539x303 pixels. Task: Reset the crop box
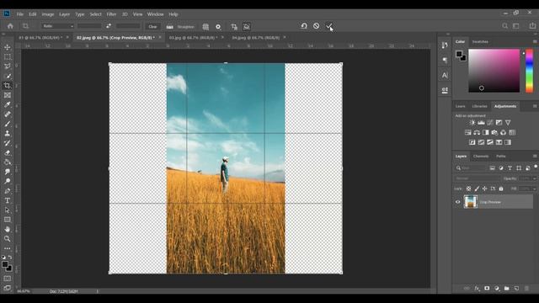click(x=304, y=26)
